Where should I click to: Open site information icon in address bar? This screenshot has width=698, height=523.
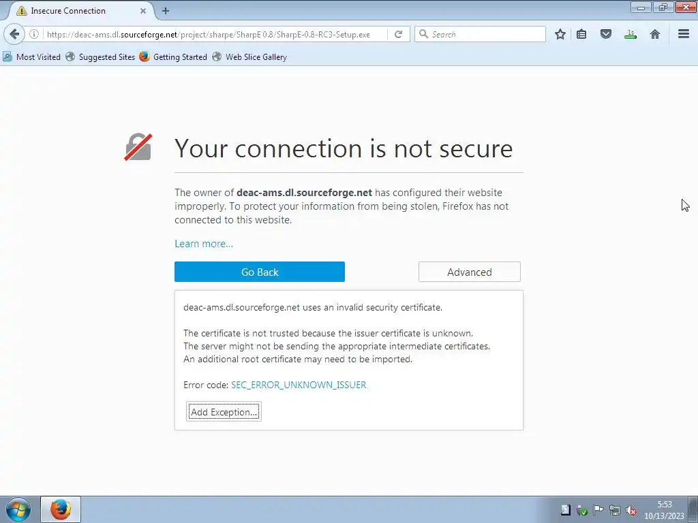point(34,34)
